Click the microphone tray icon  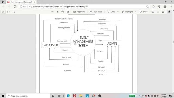tap(149, 96)
